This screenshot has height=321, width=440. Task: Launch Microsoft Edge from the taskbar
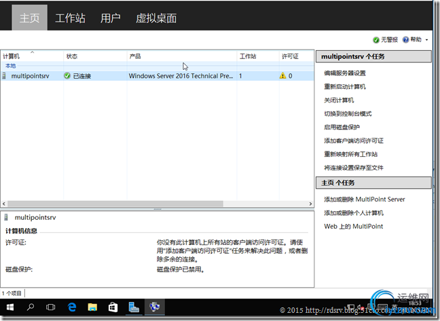tap(72, 307)
